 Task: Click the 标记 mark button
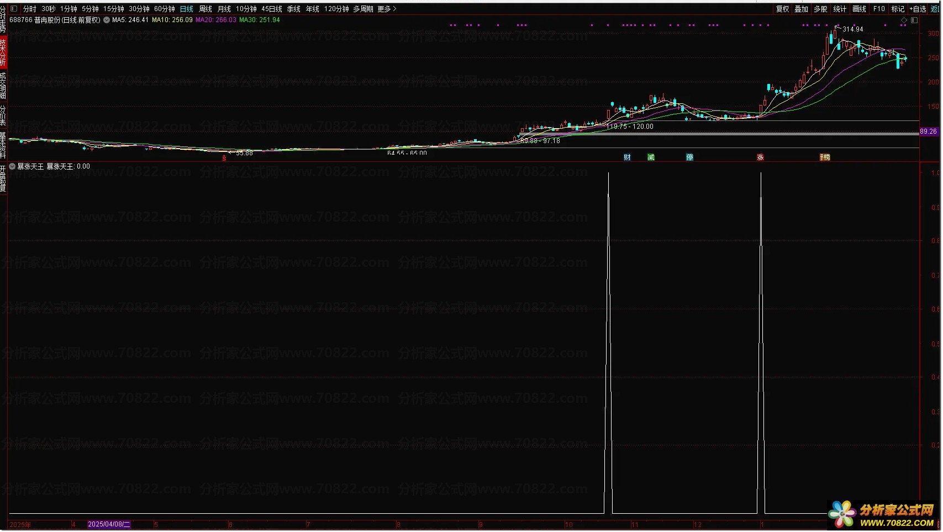[898, 9]
